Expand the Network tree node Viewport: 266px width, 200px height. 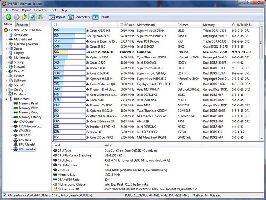[x=6, y=67]
